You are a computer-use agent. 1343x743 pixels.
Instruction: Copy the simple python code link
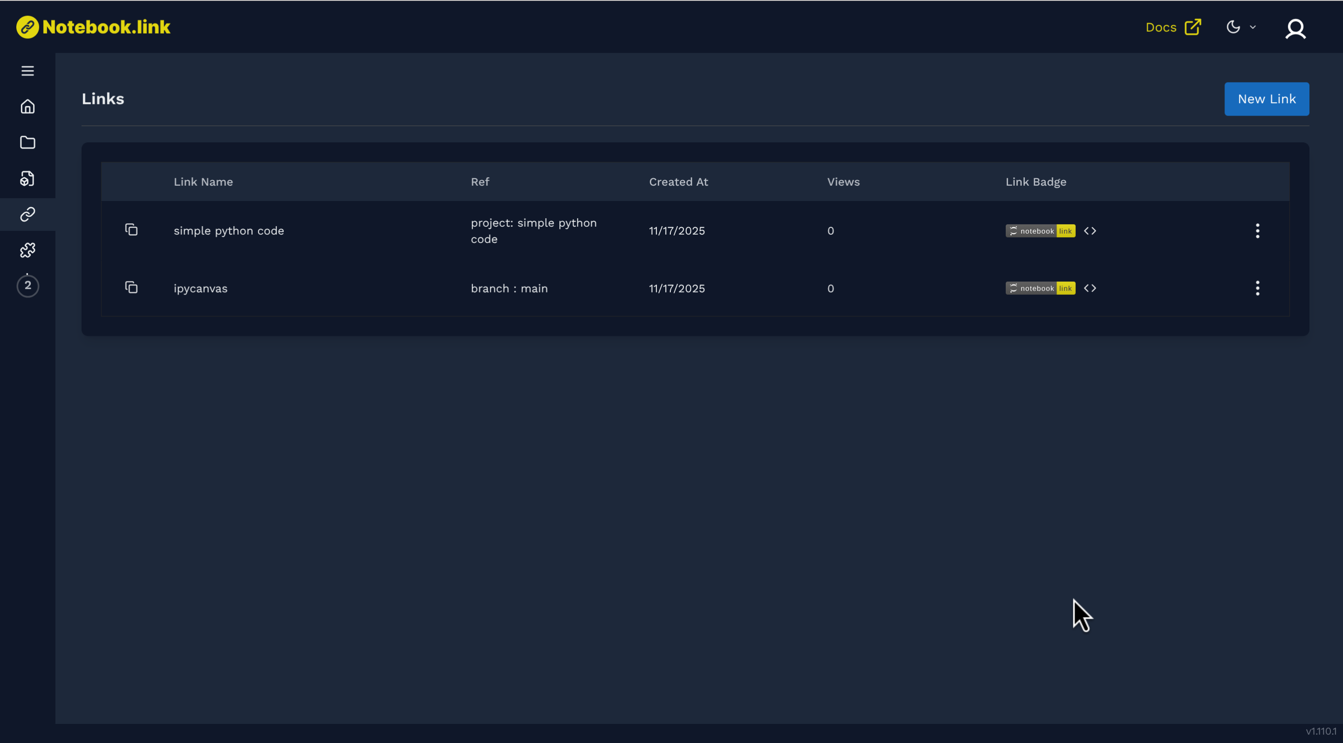(x=132, y=230)
